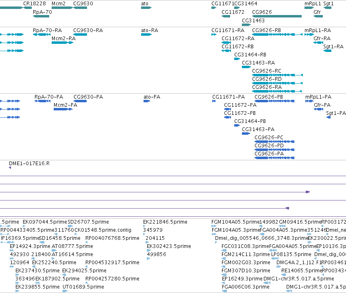The width and height of the screenshot is (346, 293).
Task: Select EST entry 204115
Action: coord(155,238)
